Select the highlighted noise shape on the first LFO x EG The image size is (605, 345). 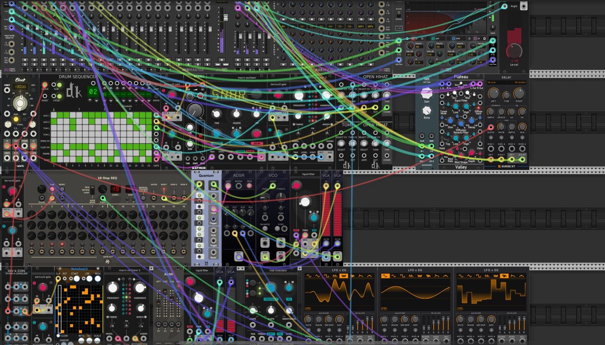pos(343,276)
